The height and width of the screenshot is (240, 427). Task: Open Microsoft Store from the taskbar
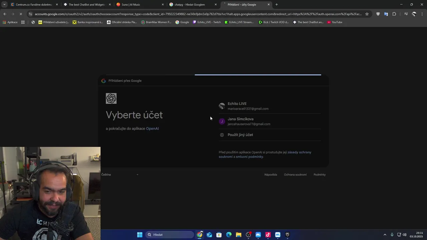tap(219, 235)
